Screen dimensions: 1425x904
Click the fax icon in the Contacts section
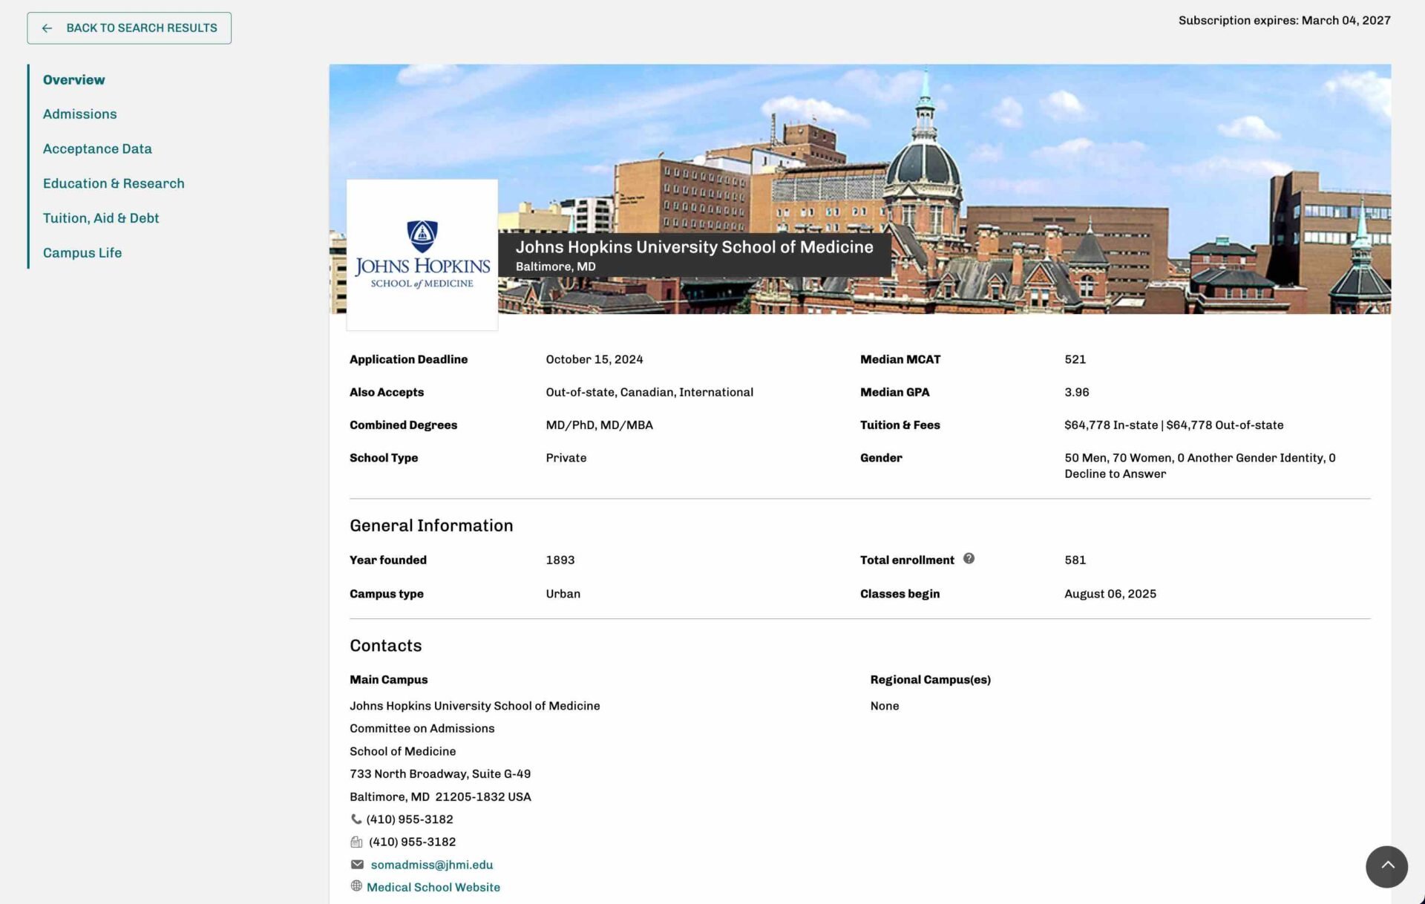[358, 842]
